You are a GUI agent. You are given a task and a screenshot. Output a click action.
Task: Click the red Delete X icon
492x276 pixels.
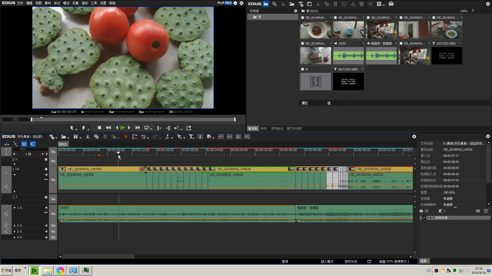tap(126, 137)
